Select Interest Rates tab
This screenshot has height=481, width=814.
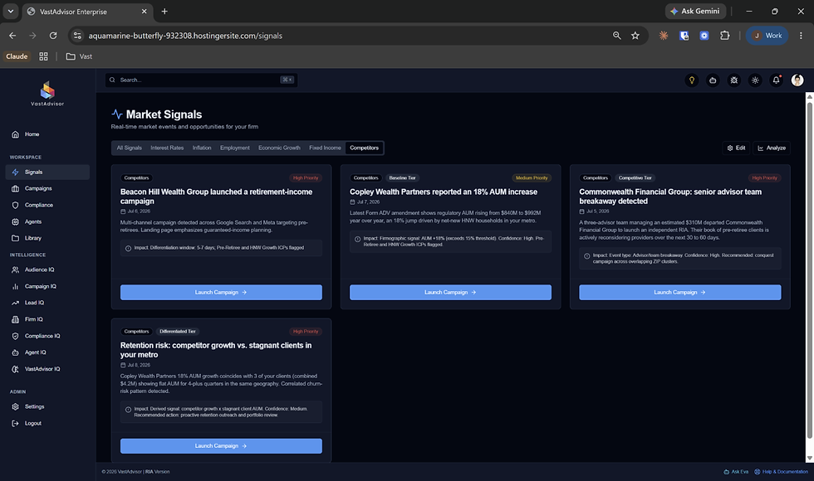point(167,148)
